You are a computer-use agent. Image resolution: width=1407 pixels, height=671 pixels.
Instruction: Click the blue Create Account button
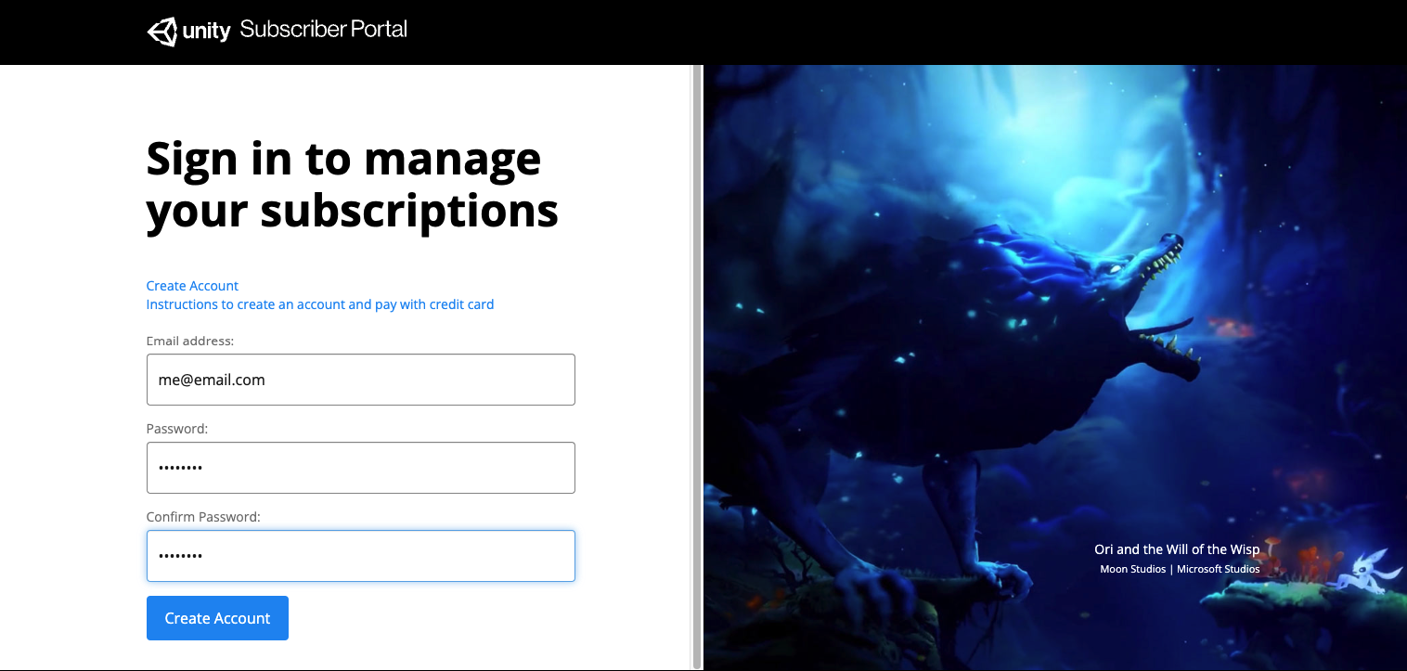point(217,618)
